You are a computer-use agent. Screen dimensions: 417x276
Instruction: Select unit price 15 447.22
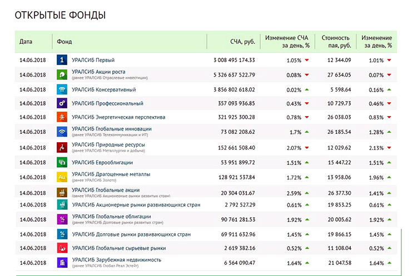pos(339,163)
